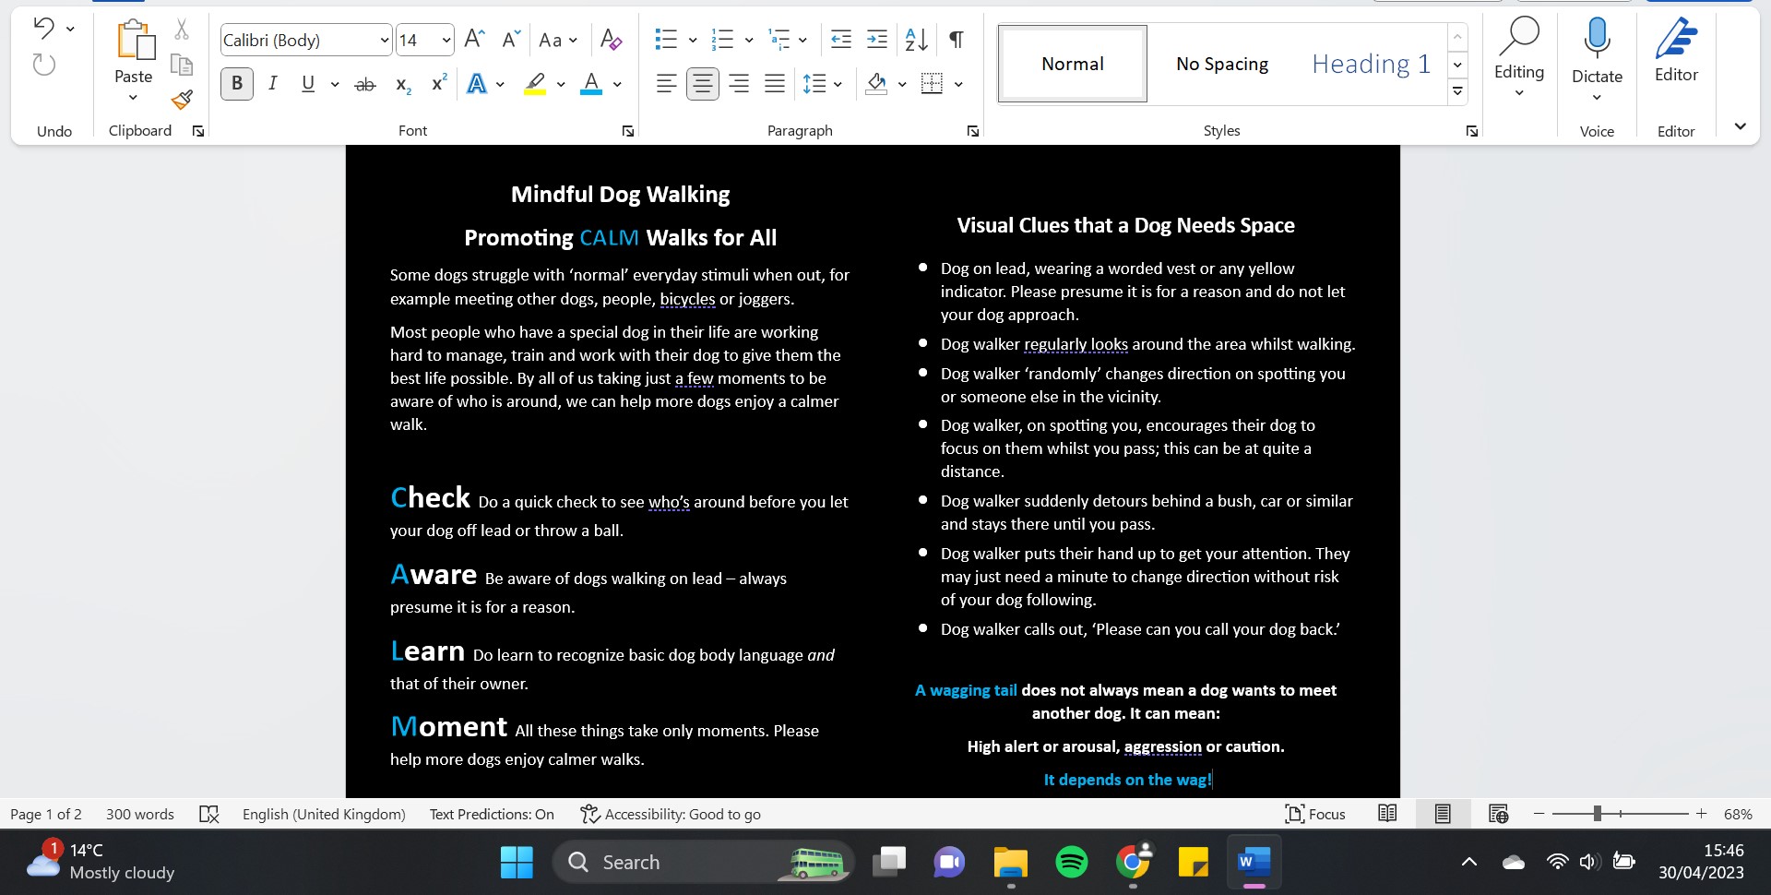Click Text Predictions: On status
The height and width of the screenshot is (895, 1771).
tap(492, 814)
